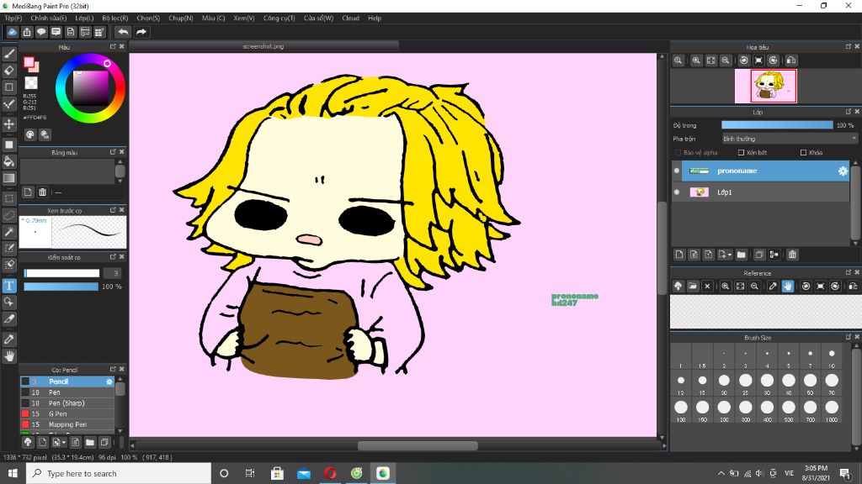Open the Cloud menu
This screenshot has height=484, width=862.
[x=350, y=18]
